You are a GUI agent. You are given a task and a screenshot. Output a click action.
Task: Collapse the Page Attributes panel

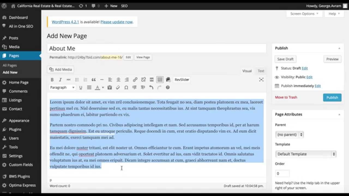coord(339,115)
